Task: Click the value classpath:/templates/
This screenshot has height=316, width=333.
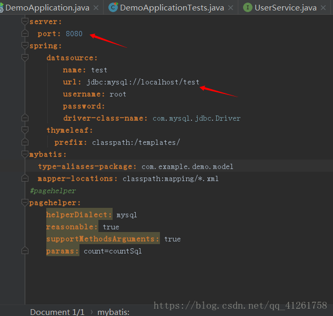Action: point(136,142)
